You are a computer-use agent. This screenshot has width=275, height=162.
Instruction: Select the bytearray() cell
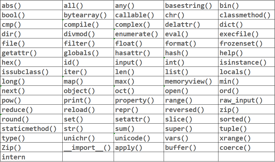click(x=86, y=15)
